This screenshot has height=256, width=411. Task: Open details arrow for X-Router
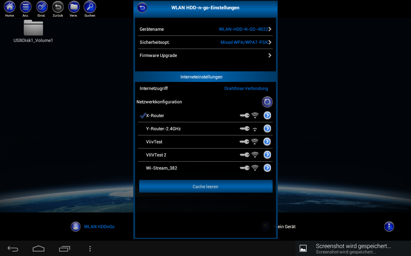[267, 116]
